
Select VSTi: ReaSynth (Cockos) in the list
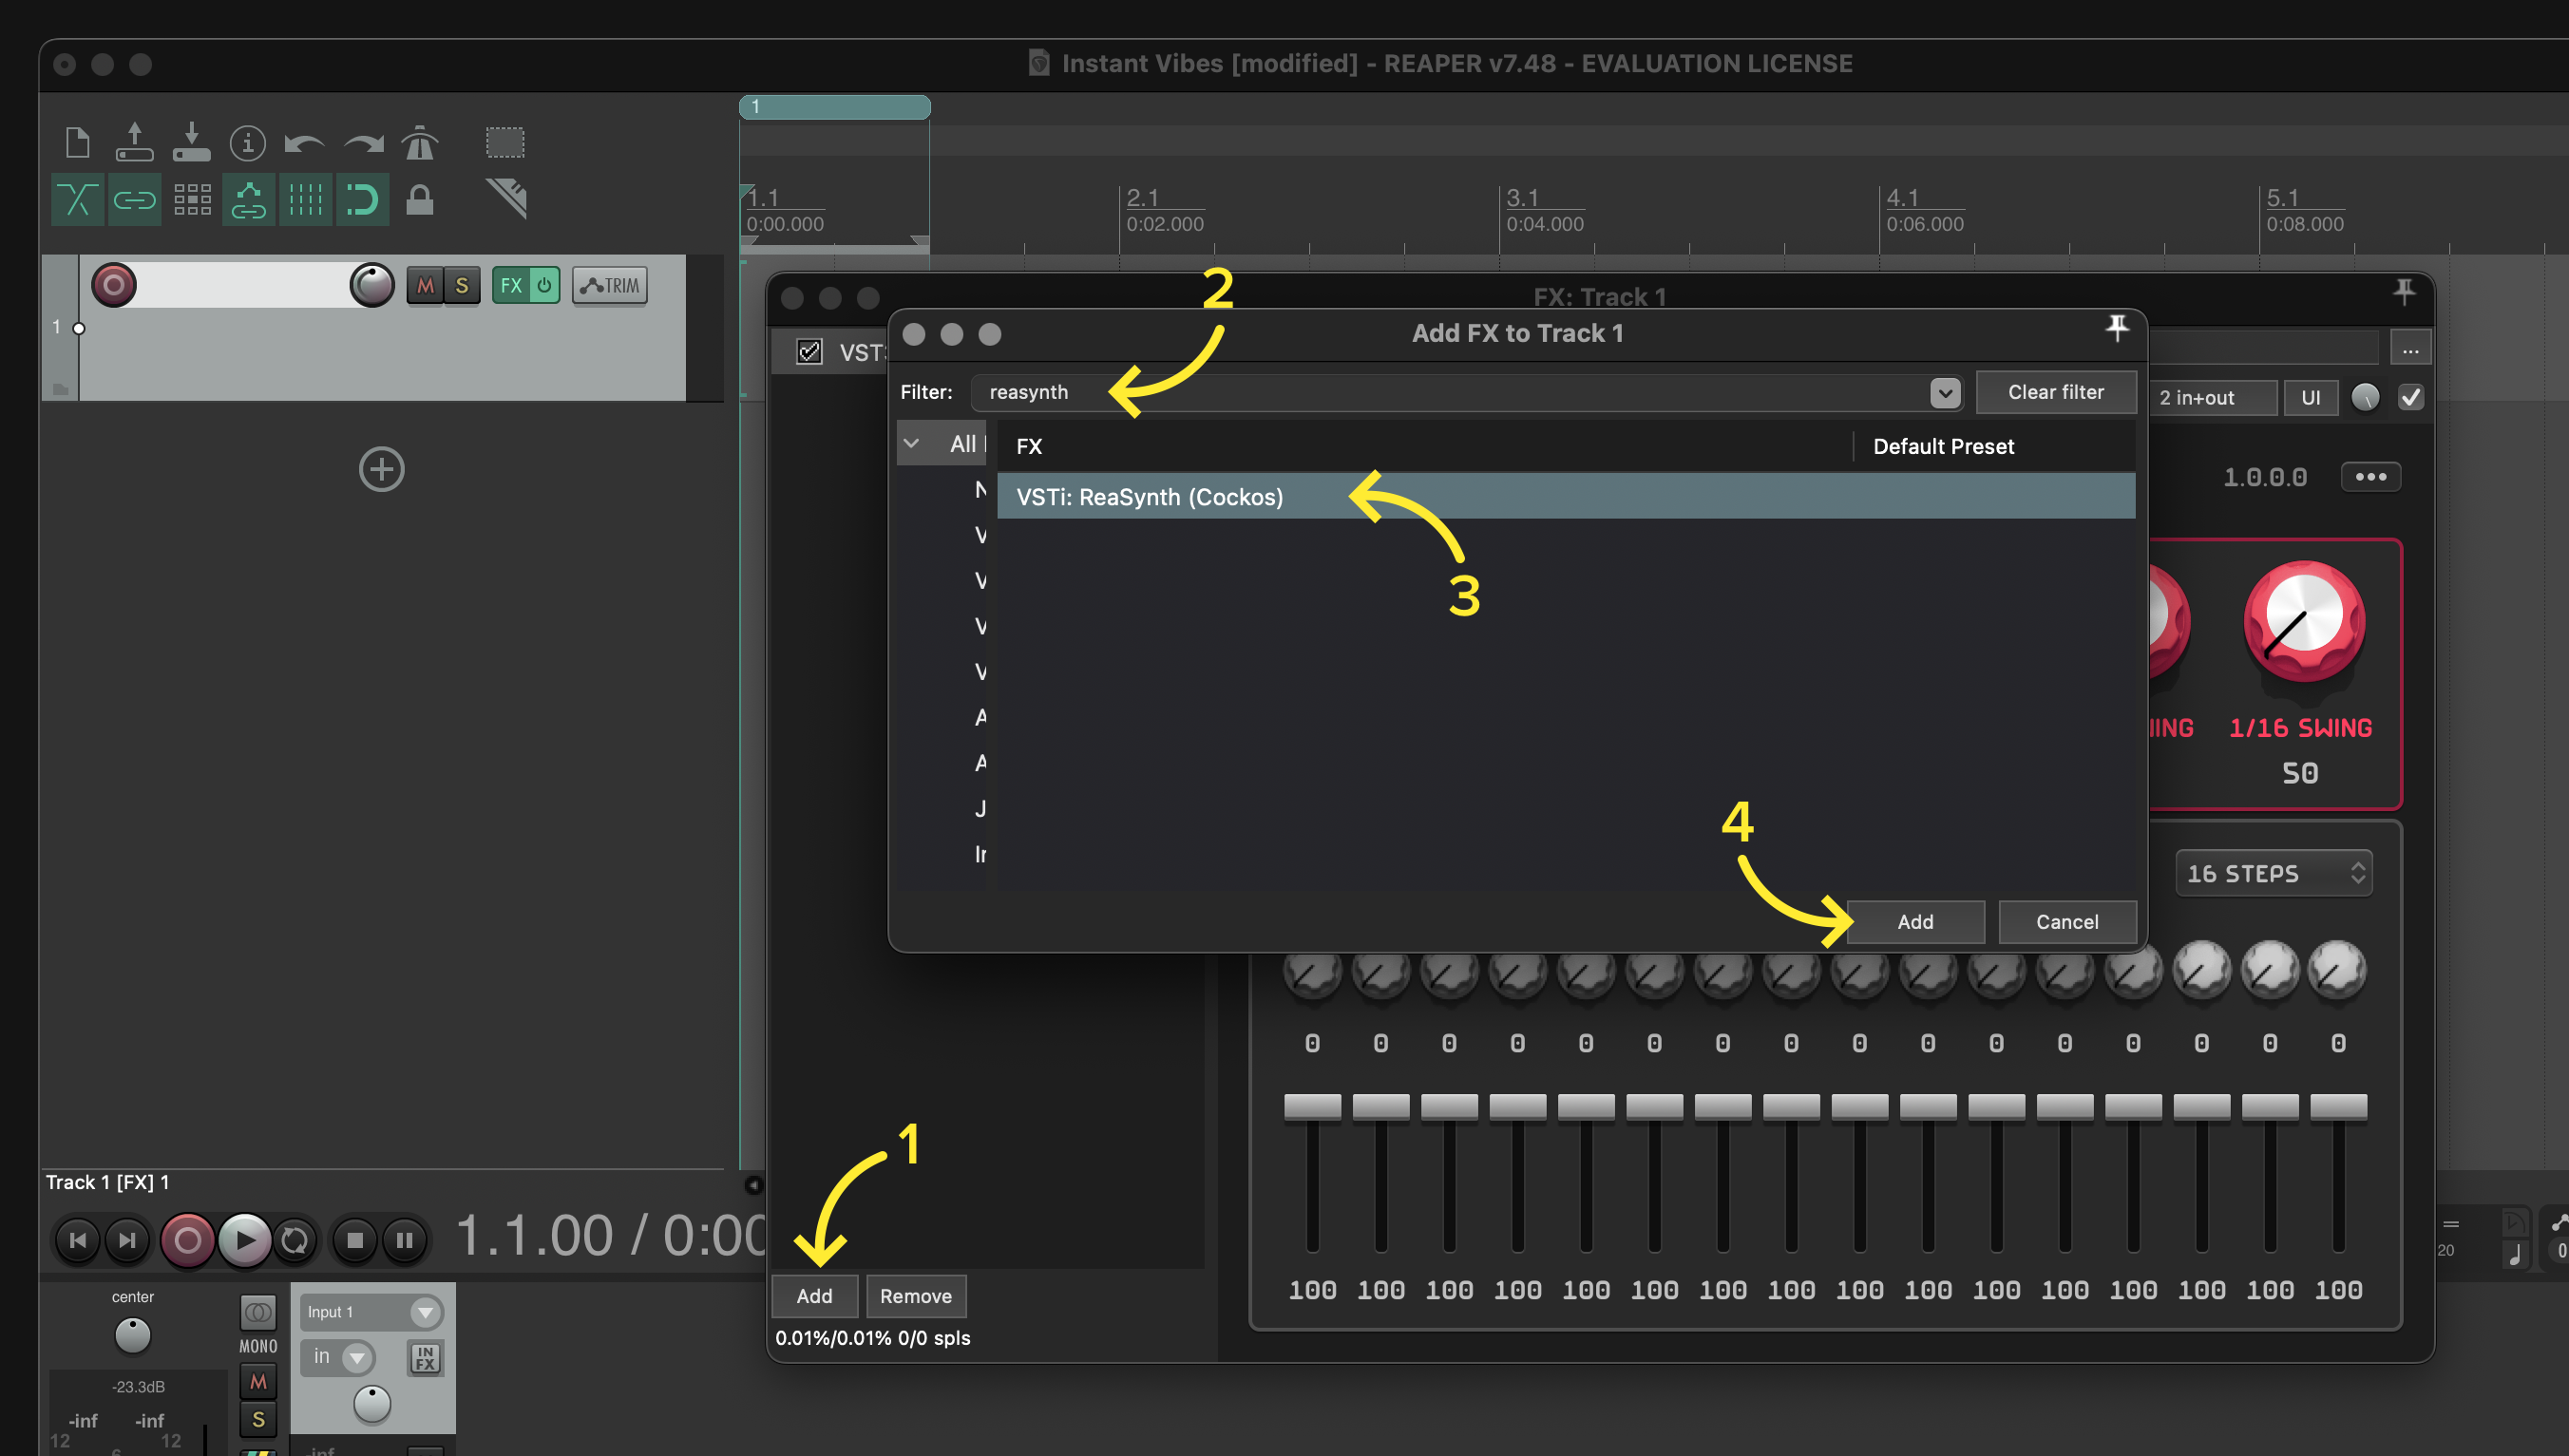(x=1566, y=497)
